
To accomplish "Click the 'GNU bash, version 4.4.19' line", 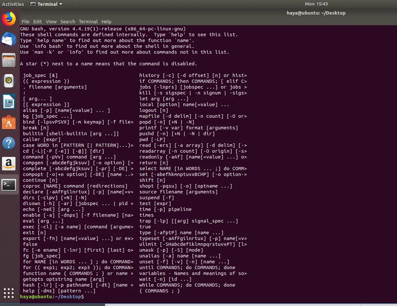I will pyautogui.click(x=103, y=29).
